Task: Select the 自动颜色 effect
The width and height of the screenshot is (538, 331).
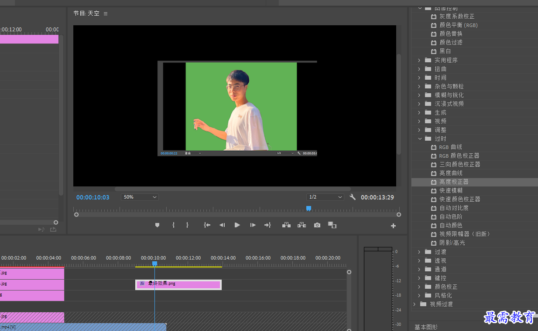Action: click(x=451, y=225)
